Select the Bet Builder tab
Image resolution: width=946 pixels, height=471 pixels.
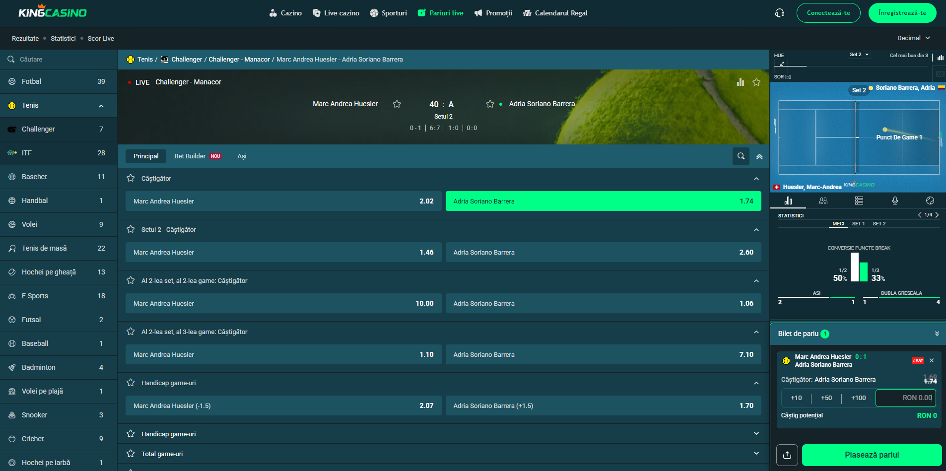point(197,156)
